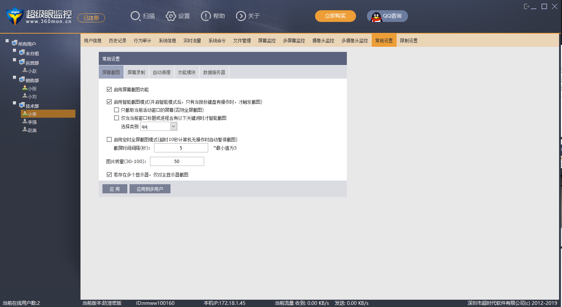Open the 关于 arrow icon
The image size is (562, 307).
(241, 16)
